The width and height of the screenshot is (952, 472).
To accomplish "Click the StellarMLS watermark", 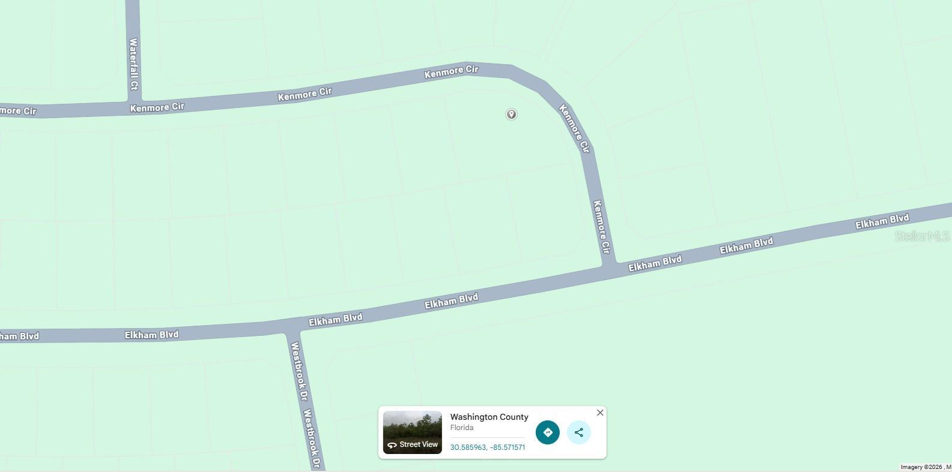I will (x=923, y=236).
